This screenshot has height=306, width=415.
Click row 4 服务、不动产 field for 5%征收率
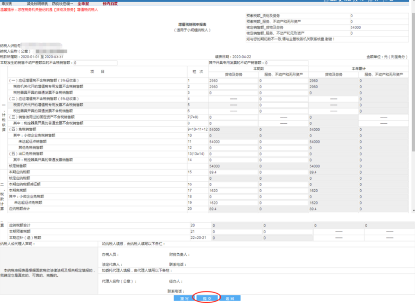[283, 99]
